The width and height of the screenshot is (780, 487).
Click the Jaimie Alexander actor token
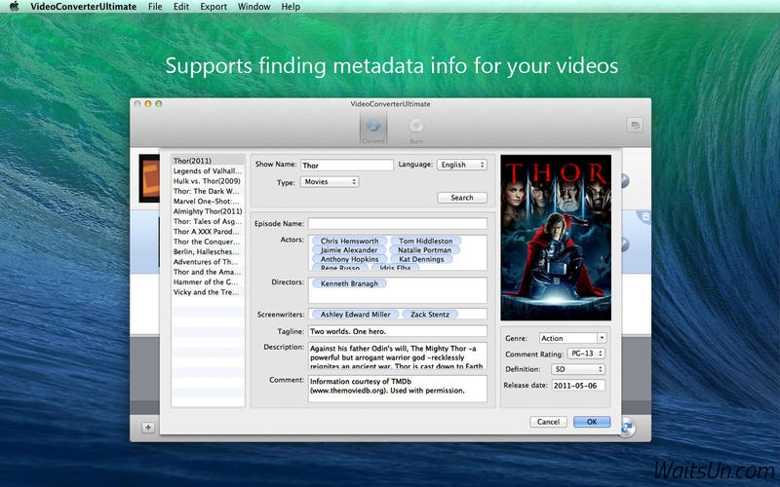pos(349,250)
